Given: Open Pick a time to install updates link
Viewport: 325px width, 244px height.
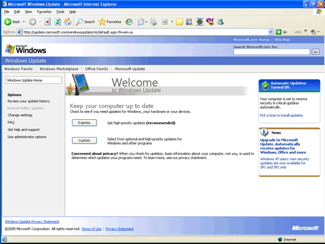Looking at the screenshot, I should [x=282, y=115].
